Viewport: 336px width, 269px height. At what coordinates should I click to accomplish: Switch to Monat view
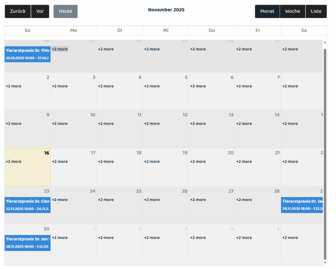point(267,12)
